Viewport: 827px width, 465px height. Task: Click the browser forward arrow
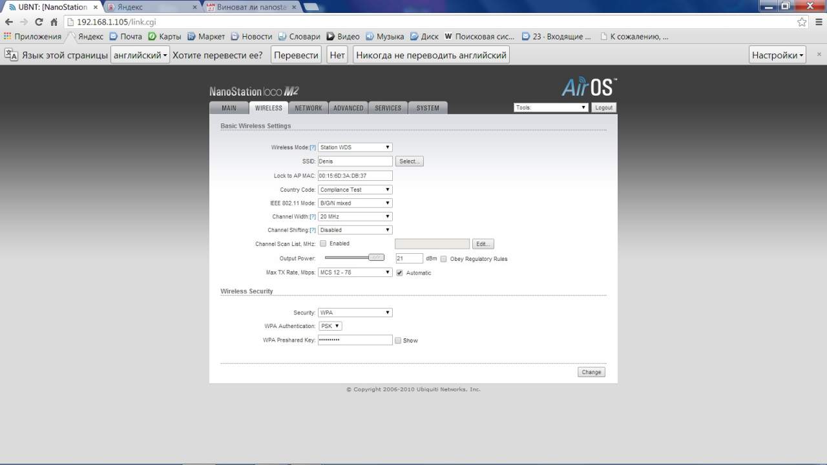[24, 22]
